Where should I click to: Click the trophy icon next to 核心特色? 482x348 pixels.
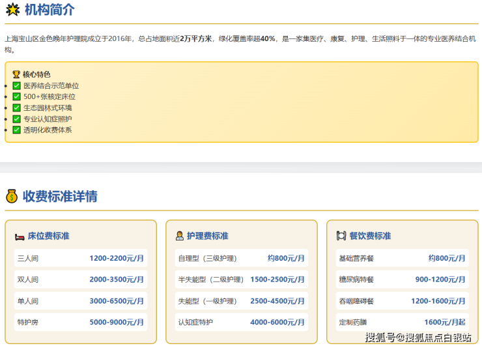pos(16,74)
